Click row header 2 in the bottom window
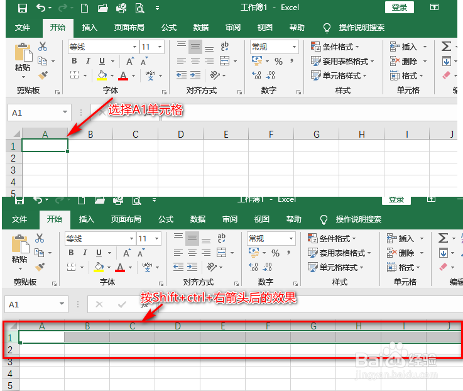 pos(10,350)
